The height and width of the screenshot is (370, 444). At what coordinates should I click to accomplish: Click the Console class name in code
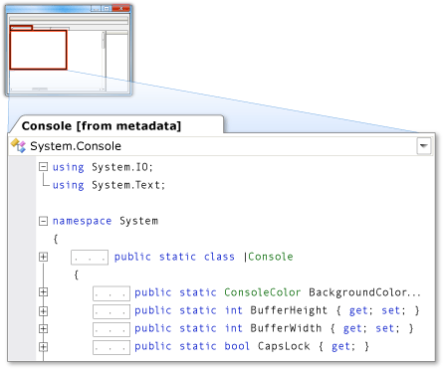[271, 257]
